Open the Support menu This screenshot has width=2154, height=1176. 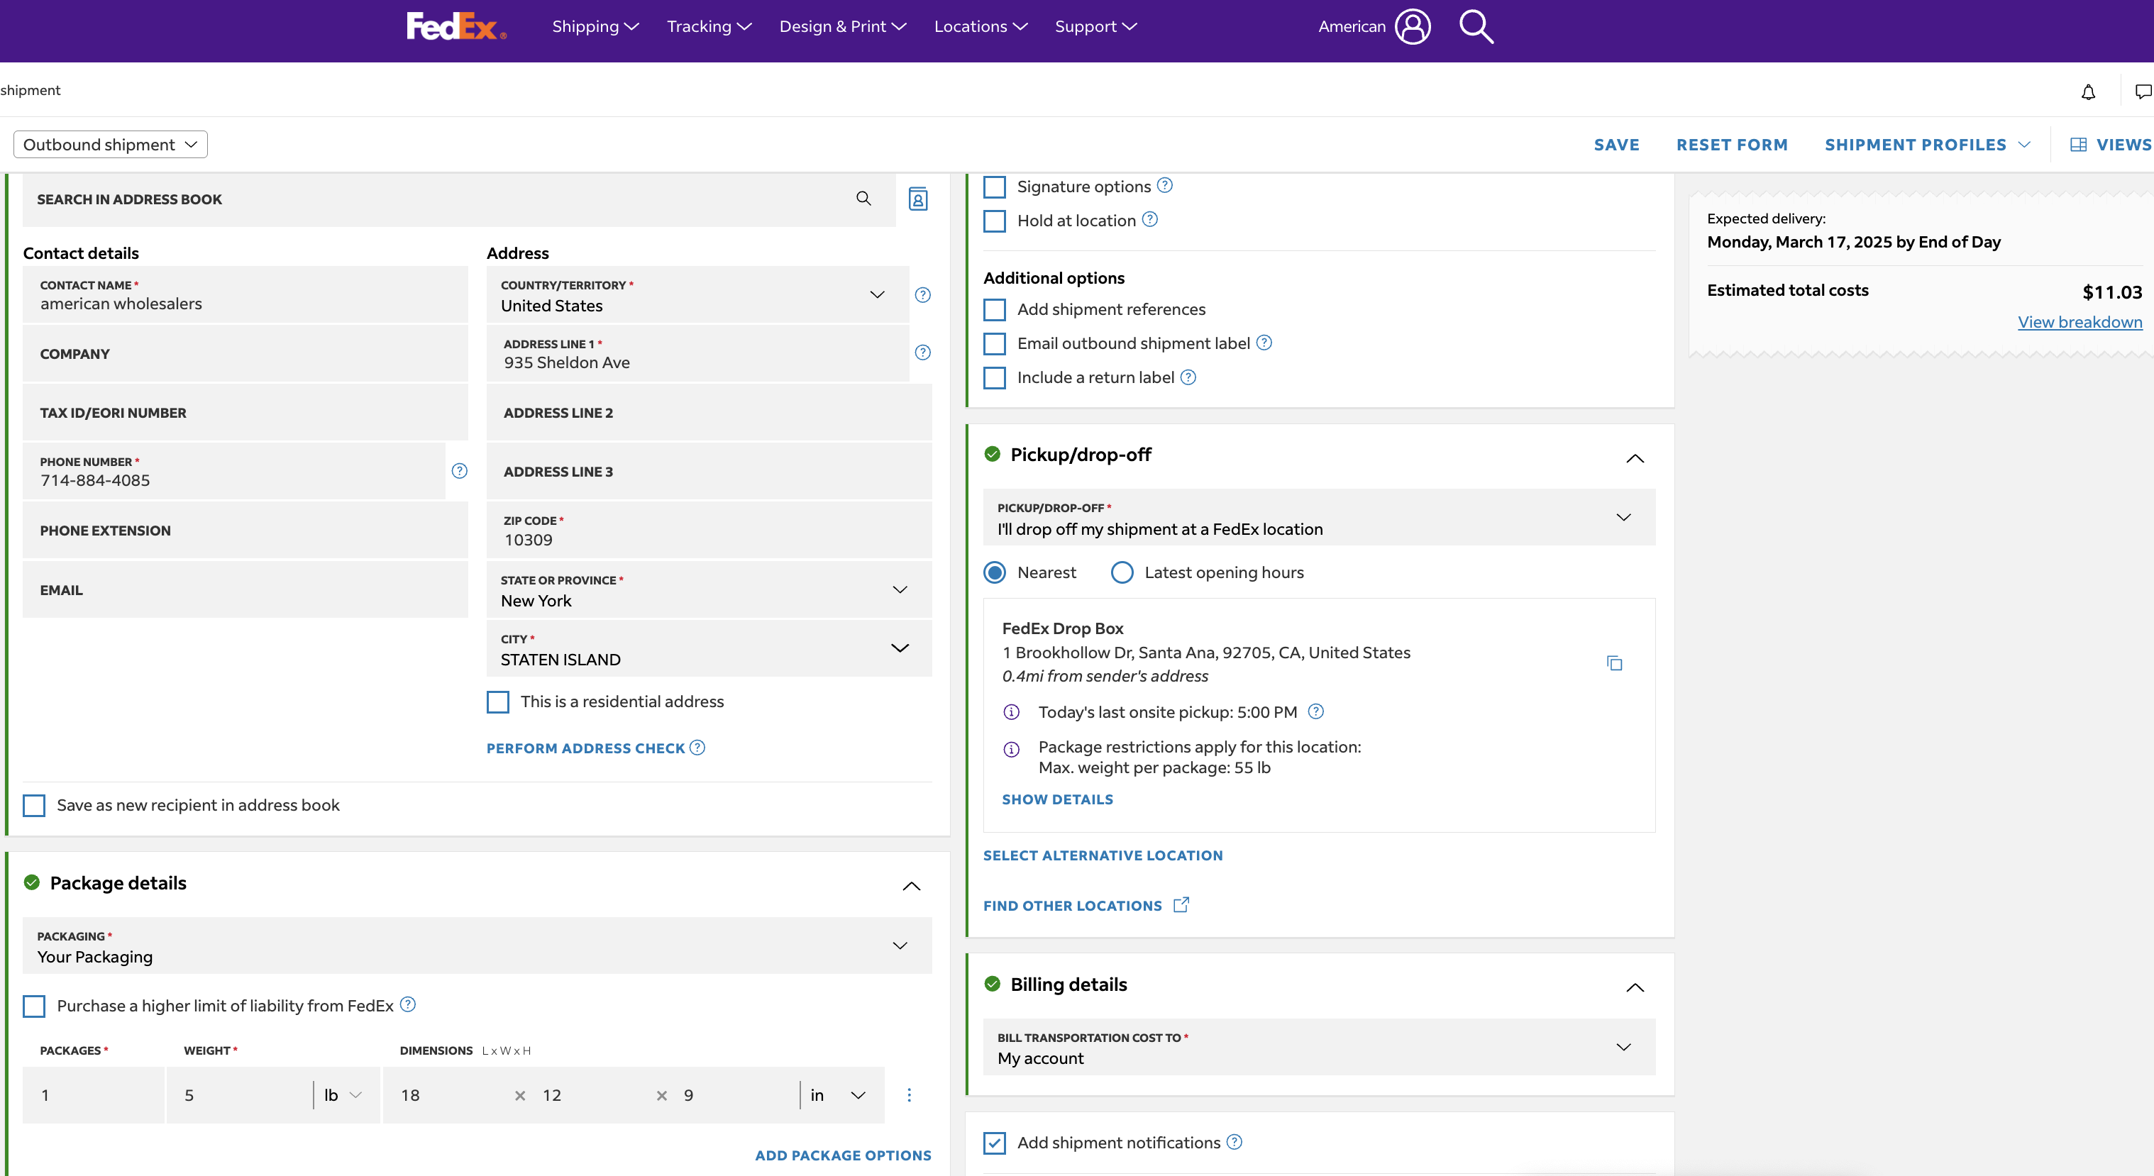tap(1096, 27)
